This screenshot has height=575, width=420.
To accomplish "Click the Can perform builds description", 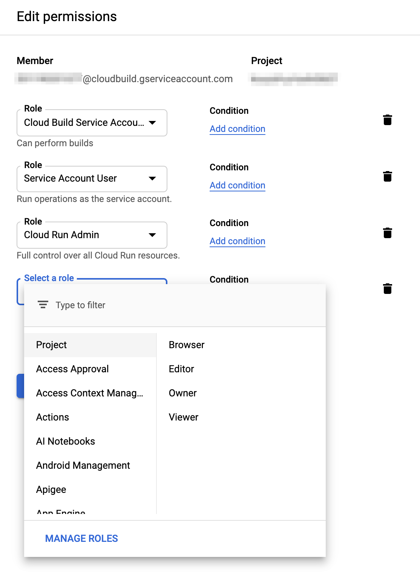I will click(55, 143).
